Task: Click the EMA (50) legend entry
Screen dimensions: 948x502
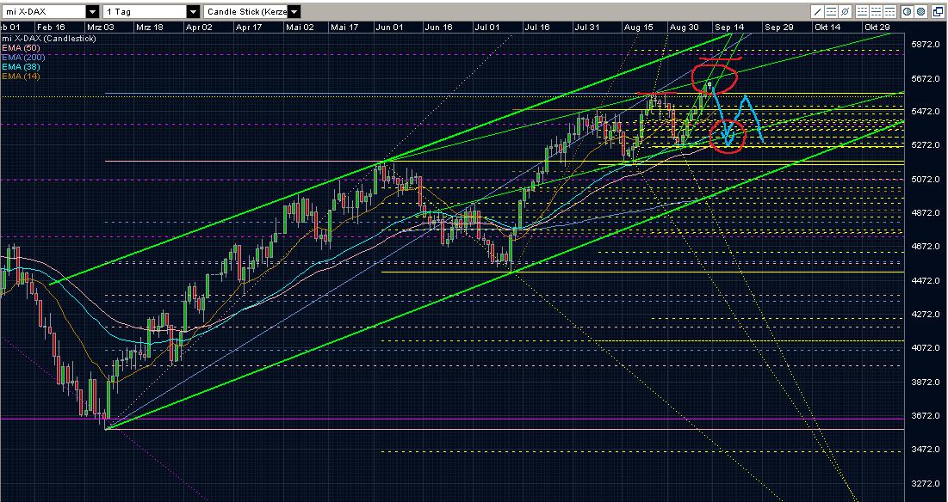Action: tap(21, 47)
